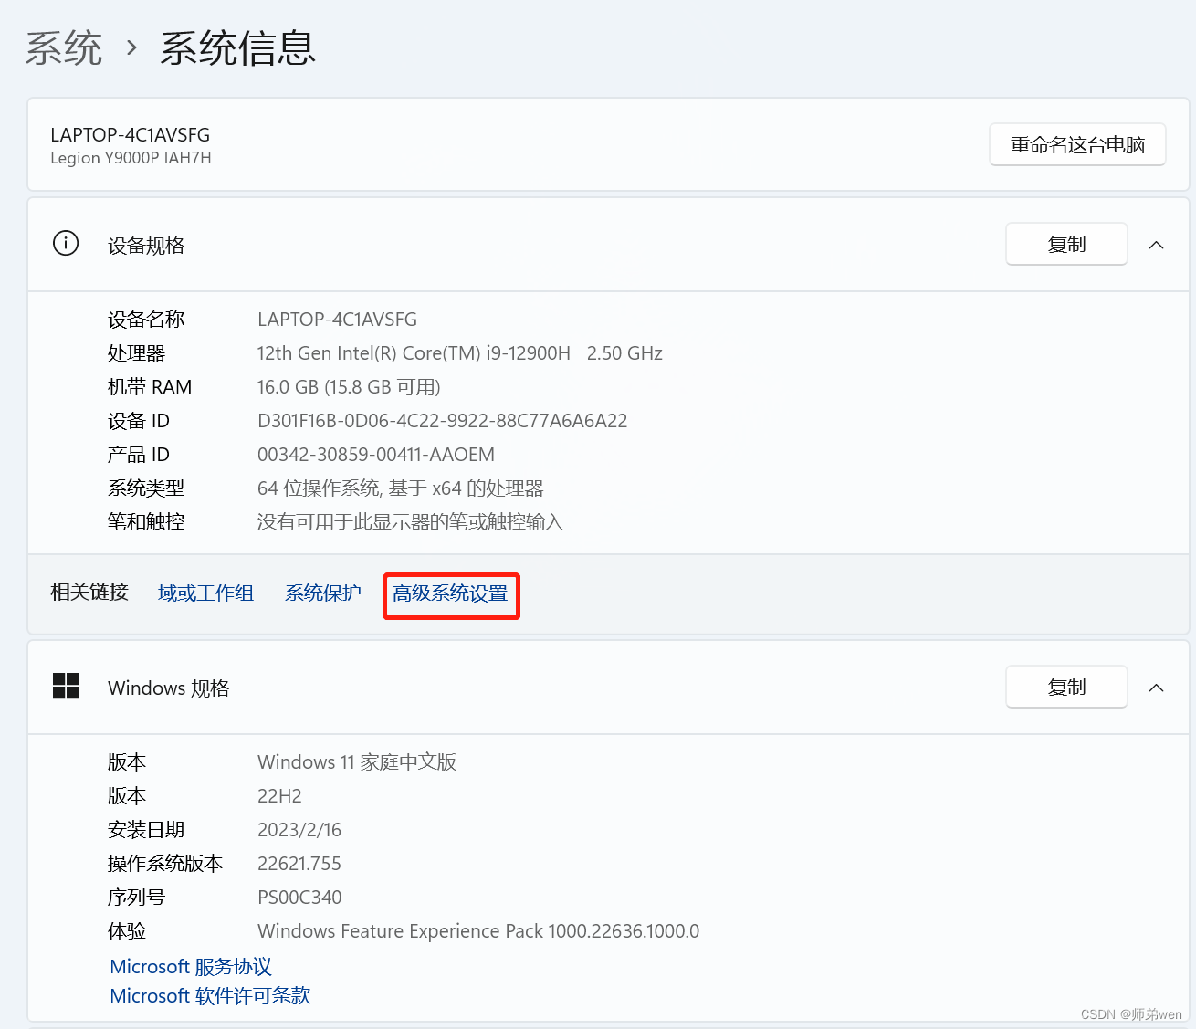1196x1029 pixels.
Task: Click the 系统类型 value 64 位操作系统
Action: [401, 488]
